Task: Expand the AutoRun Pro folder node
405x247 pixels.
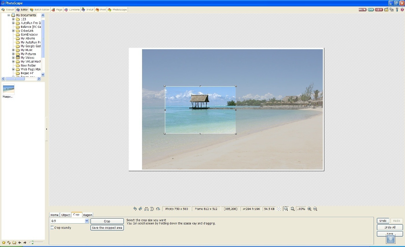Action: click(x=13, y=23)
